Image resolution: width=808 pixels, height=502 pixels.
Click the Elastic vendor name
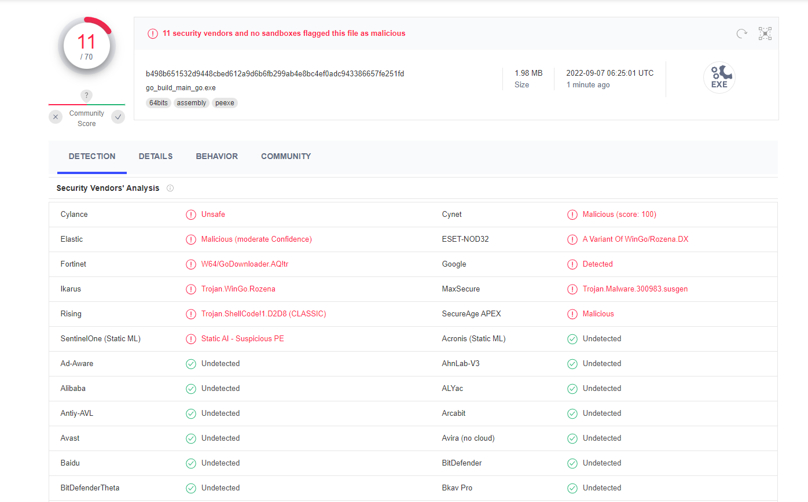72,239
